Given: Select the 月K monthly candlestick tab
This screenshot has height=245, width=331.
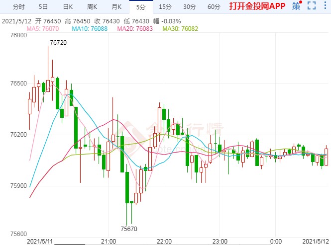Looking at the screenshot, I should coord(117,7).
